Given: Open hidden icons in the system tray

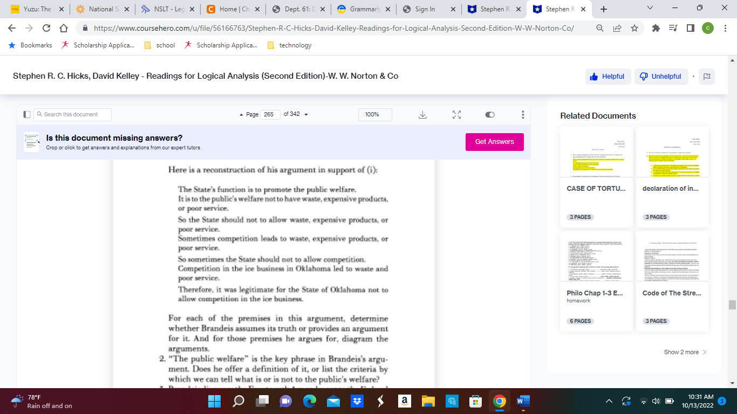Looking at the screenshot, I should 608,401.
